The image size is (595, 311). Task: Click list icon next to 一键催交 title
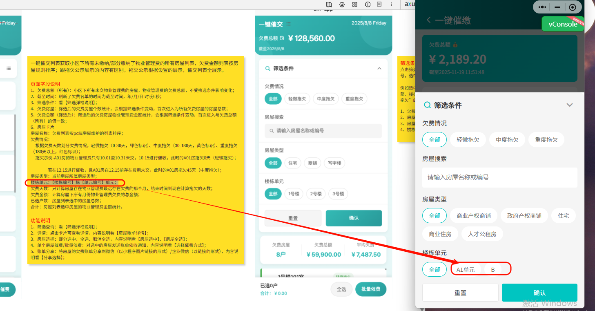pyautogui.click(x=289, y=24)
